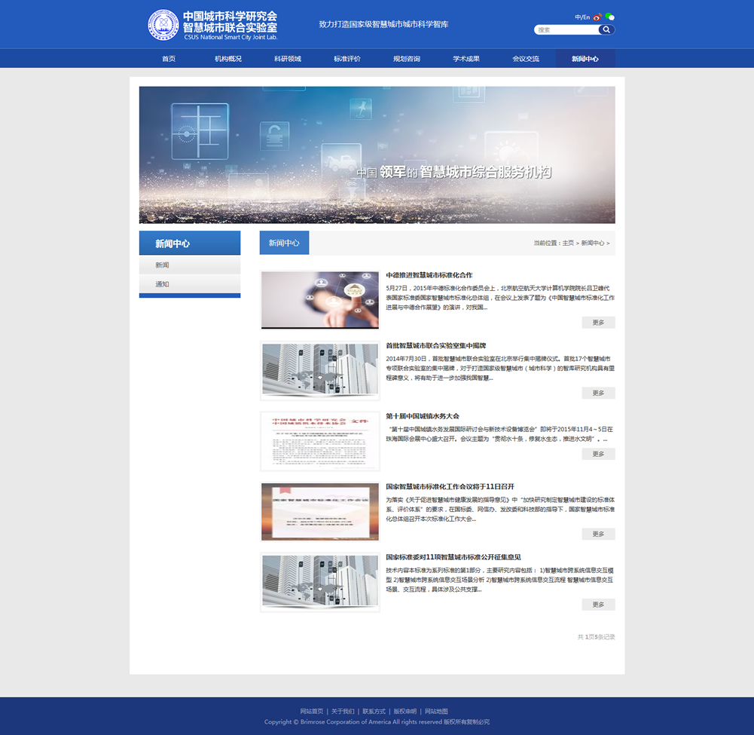Click the magnifier search button
This screenshot has height=735, width=754.
[606, 30]
